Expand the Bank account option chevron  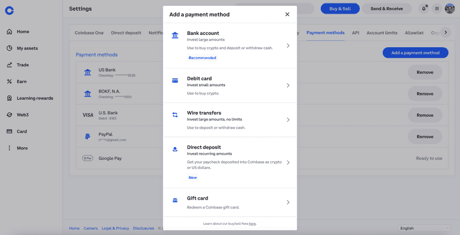click(288, 45)
